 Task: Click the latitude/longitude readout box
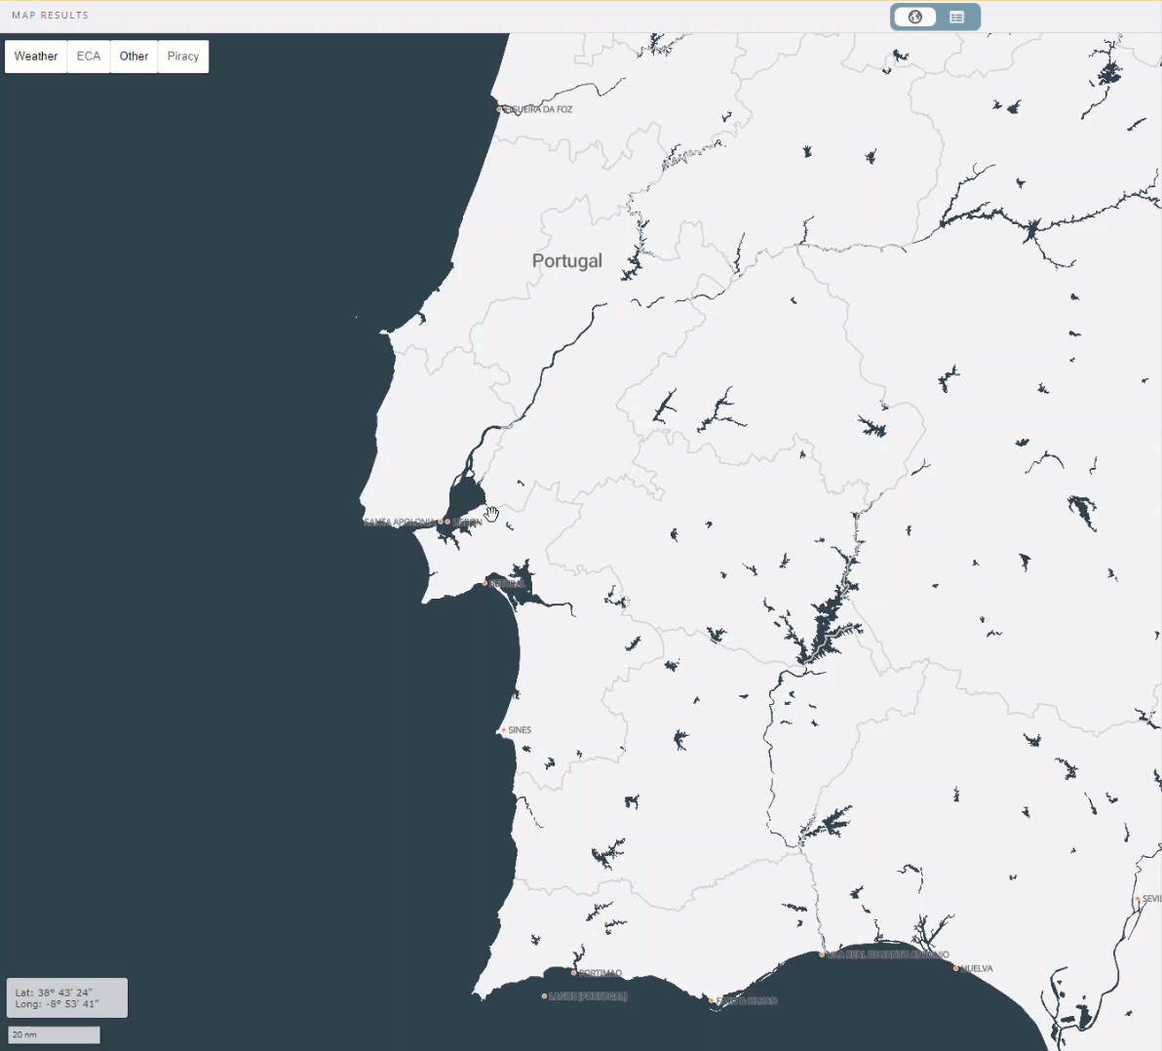coord(65,996)
